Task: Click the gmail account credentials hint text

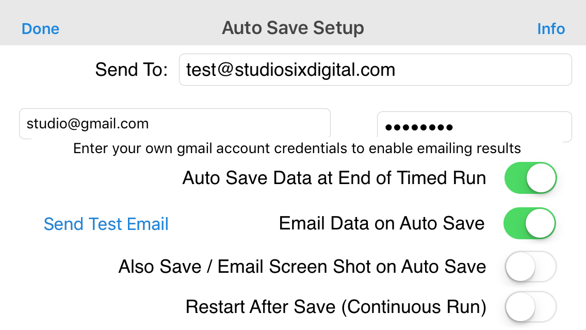Action: [297, 148]
